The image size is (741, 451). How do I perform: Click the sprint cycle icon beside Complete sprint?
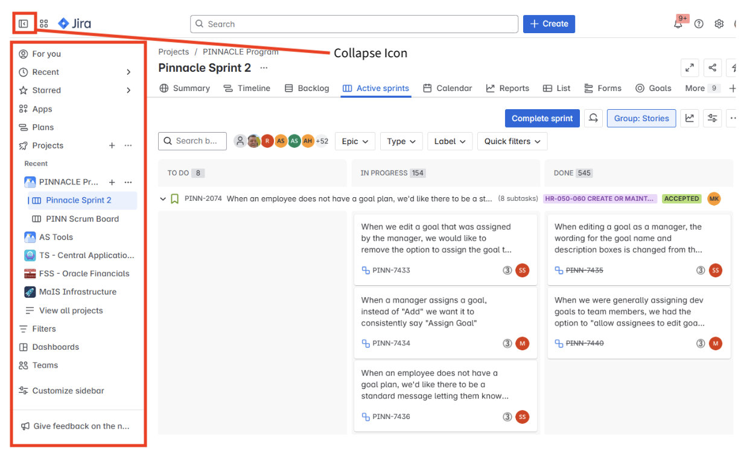(594, 118)
